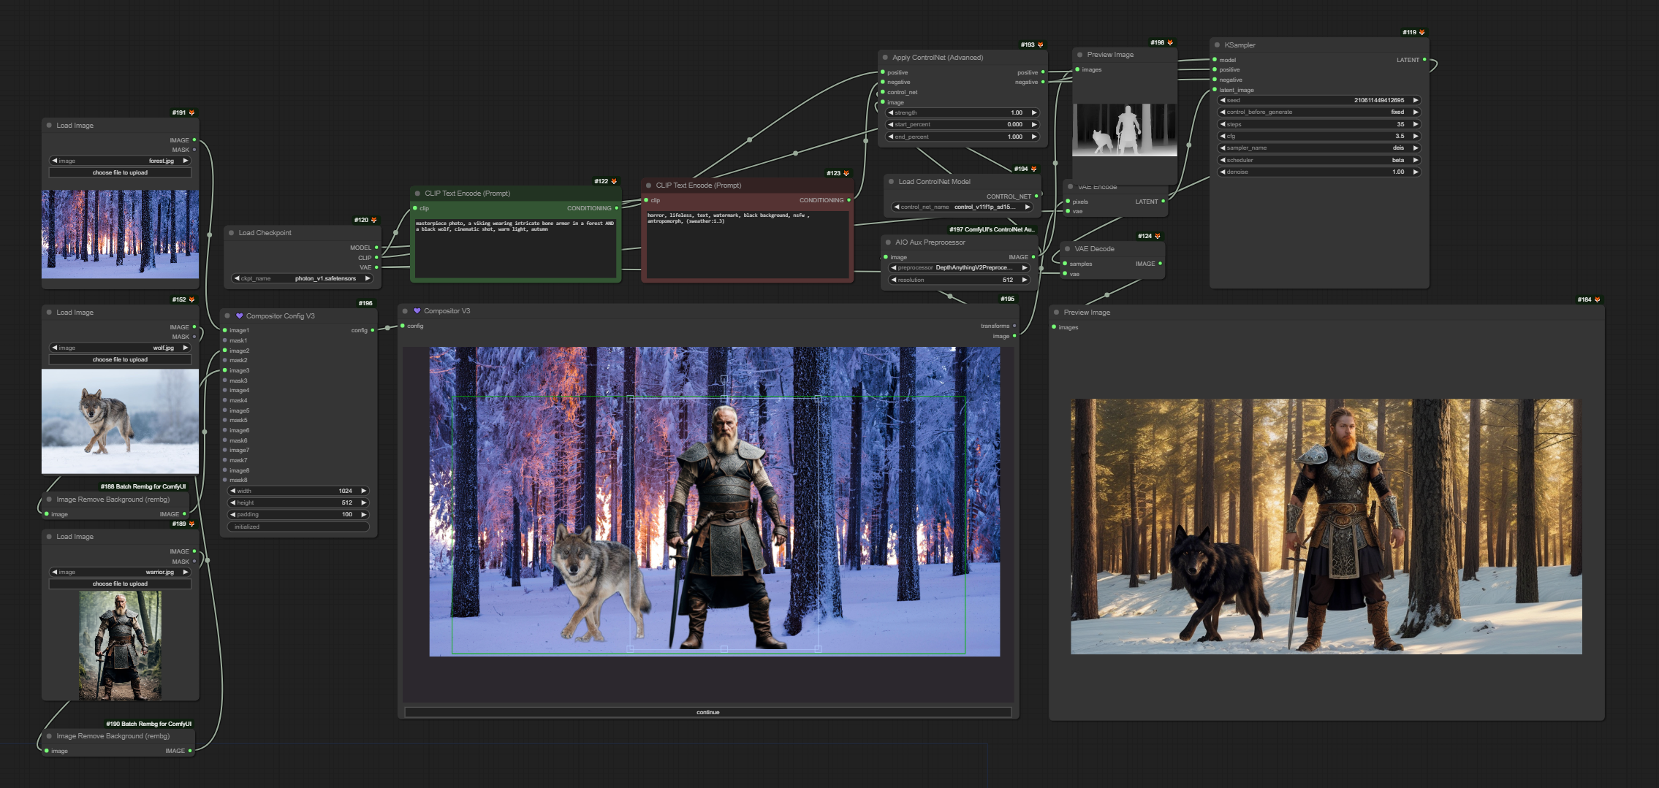Viewport: 1659px width, 788px height.
Task: Click the fox badge icon on KSampler node #119
Action: pyautogui.click(x=1421, y=32)
